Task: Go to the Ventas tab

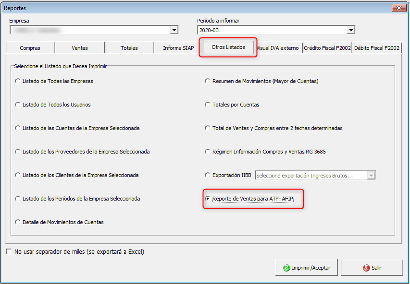Action: [x=80, y=48]
